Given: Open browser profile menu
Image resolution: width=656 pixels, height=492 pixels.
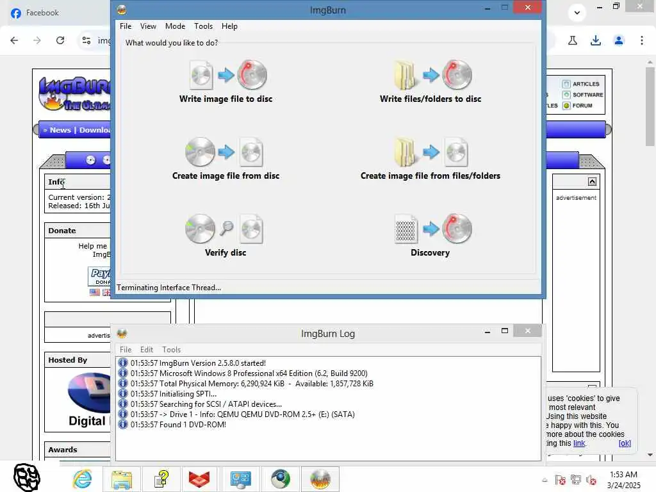Looking at the screenshot, I should (x=619, y=40).
